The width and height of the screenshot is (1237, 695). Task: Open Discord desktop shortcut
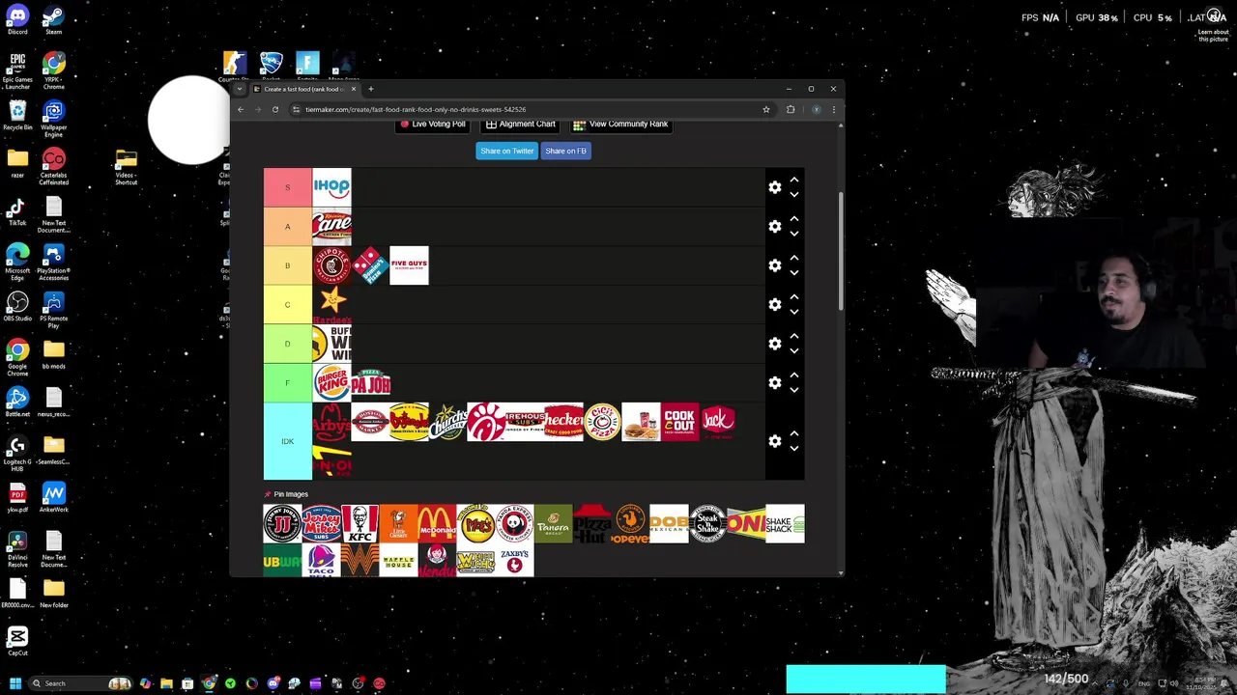click(x=17, y=21)
